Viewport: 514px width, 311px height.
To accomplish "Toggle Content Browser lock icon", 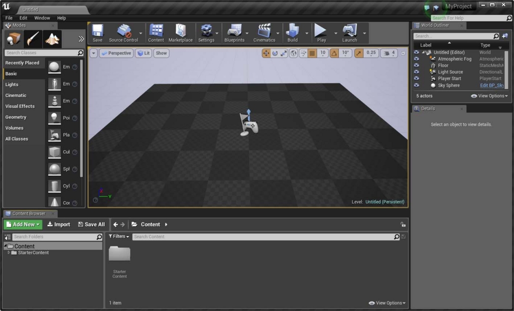I will (x=403, y=224).
